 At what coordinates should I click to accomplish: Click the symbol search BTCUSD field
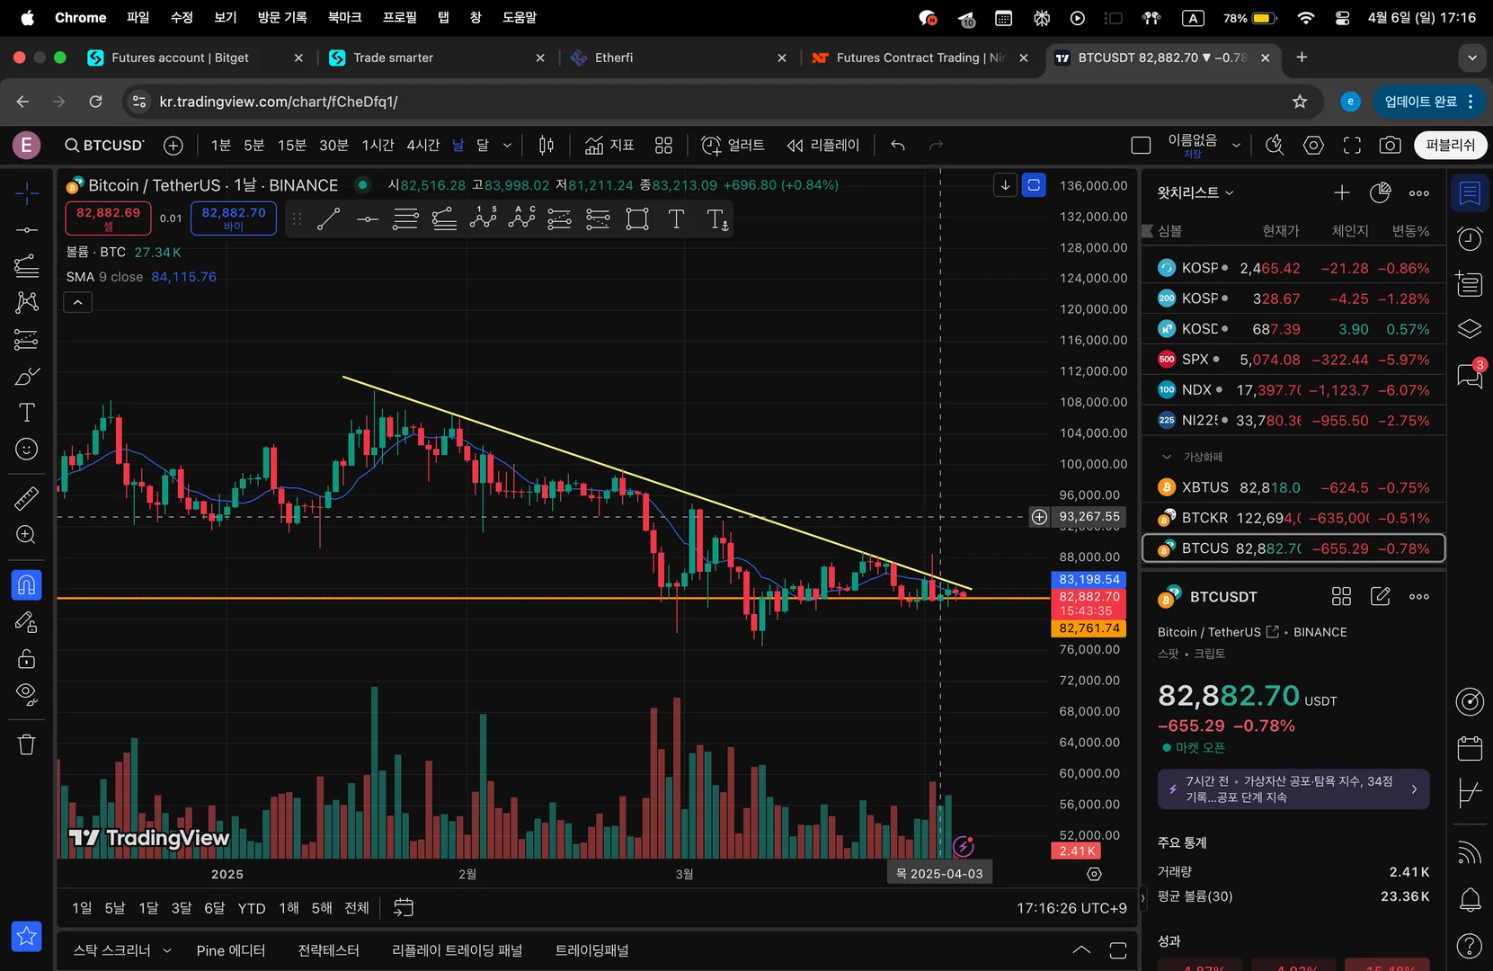pyautogui.click(x=104, y=146)
